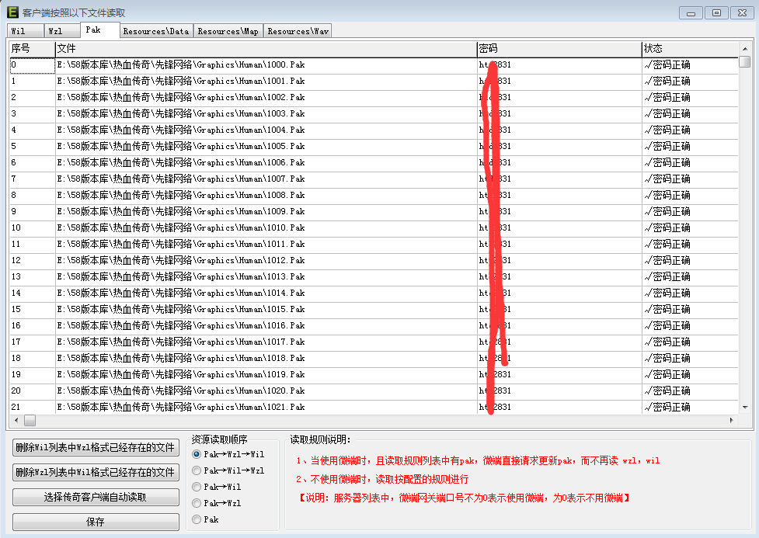Click 删除Wil列表中Wzl格式已经存在的文件 button
This screenshot has width=759, height=538.
point(96,448)
